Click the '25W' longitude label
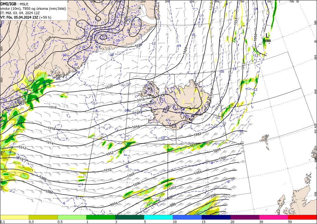This screenshot has width=317, height=224. (143, 2)
